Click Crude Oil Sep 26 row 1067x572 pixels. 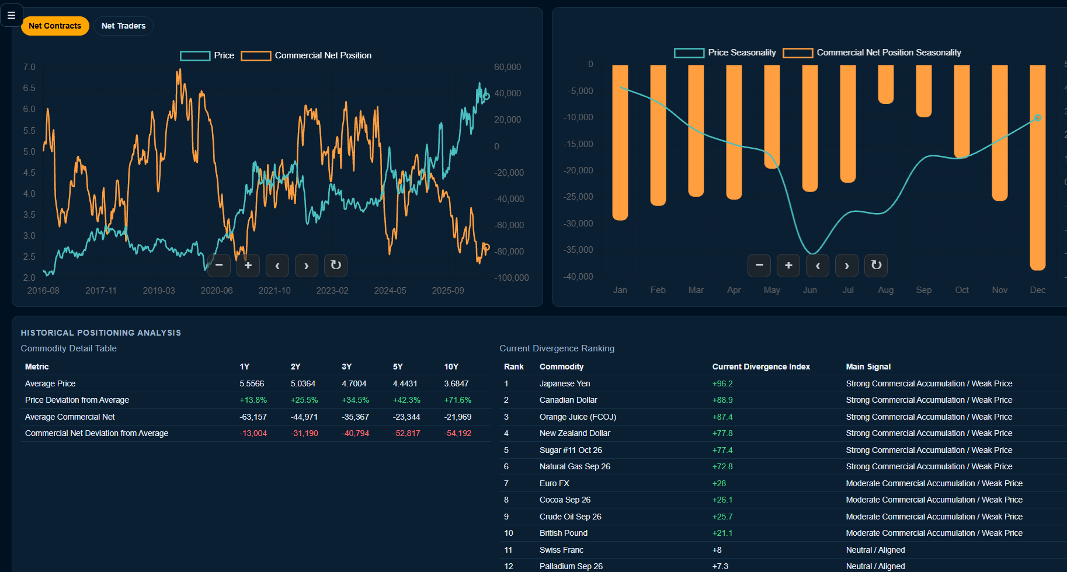[x=783, y=517]
